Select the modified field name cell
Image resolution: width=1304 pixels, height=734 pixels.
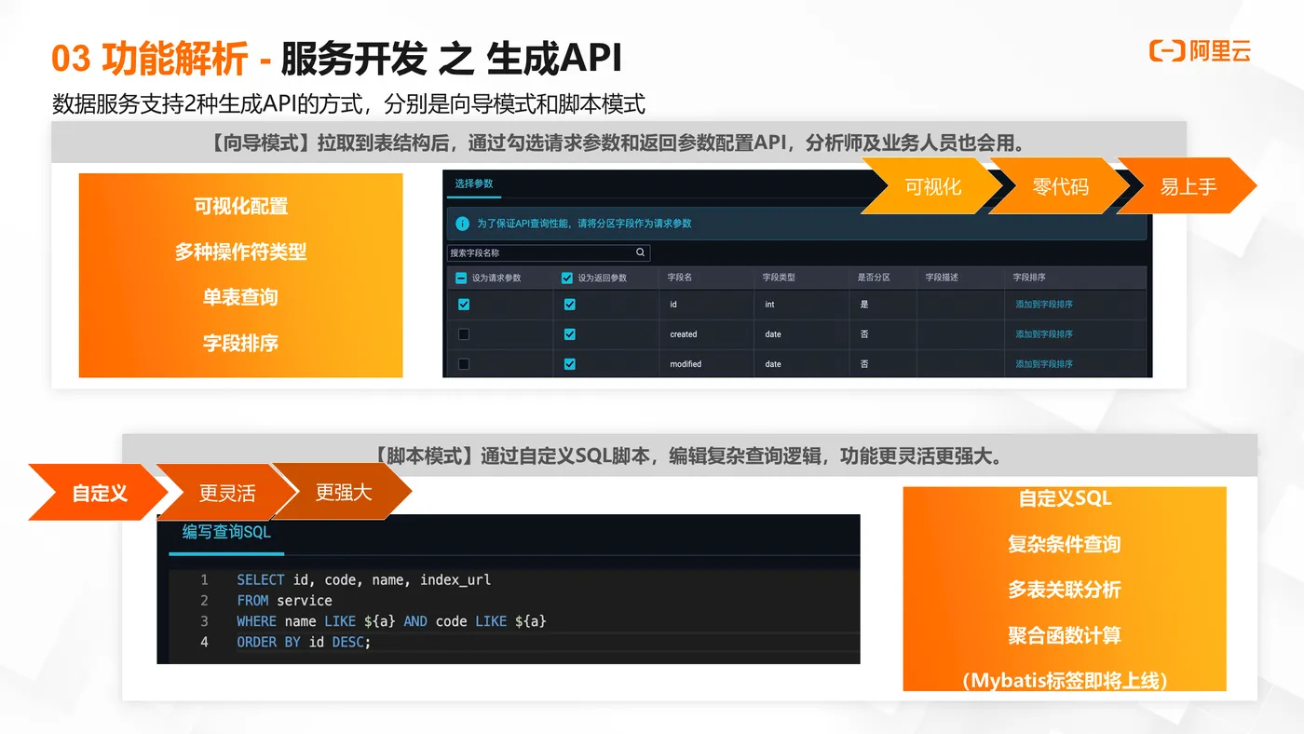[x=686, y=364]
